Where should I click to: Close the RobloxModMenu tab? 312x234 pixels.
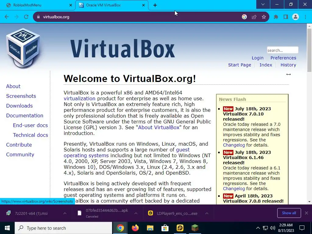coord(71,5)
